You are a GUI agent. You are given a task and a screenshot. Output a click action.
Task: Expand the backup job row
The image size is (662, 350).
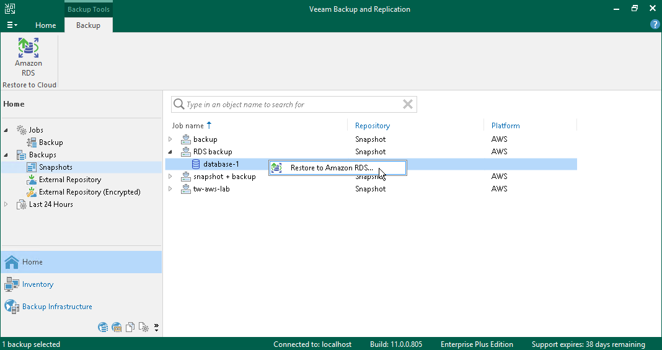[170, 139]
